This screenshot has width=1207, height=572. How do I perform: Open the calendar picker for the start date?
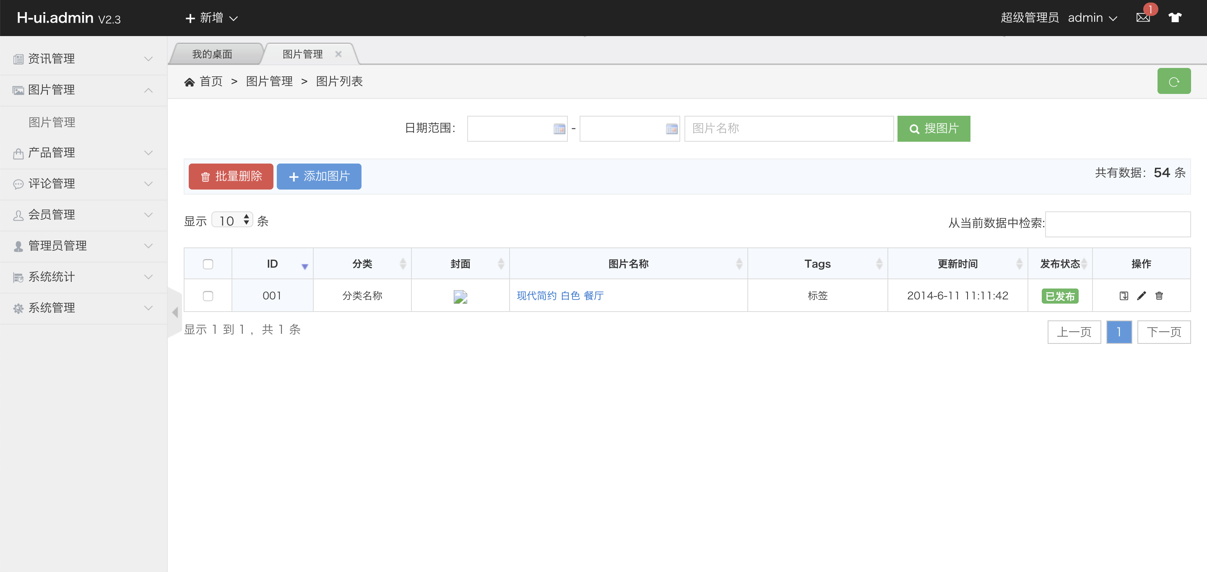click(x=558, y=128)
